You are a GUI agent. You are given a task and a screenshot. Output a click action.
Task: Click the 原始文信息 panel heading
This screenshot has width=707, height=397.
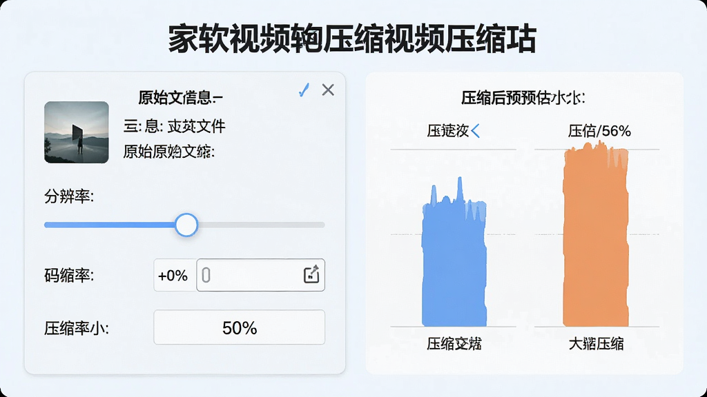pyautogui.click(x=180, y=98)
